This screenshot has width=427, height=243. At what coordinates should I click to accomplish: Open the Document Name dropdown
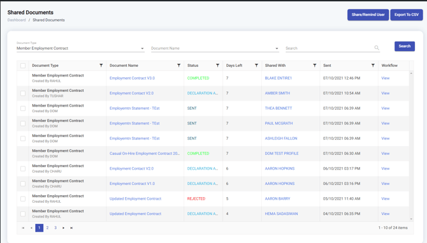pyautogui.click(x=215, y=48)
